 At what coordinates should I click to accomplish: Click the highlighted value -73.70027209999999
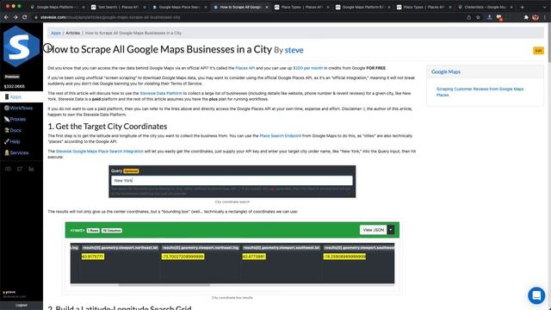pyautogui.click(x=183, y=257)
